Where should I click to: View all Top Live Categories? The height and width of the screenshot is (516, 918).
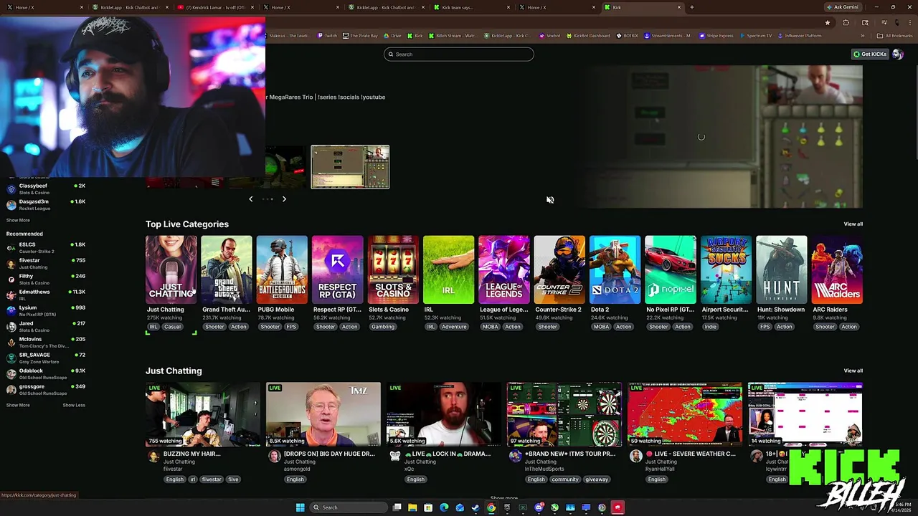[853, 224]
